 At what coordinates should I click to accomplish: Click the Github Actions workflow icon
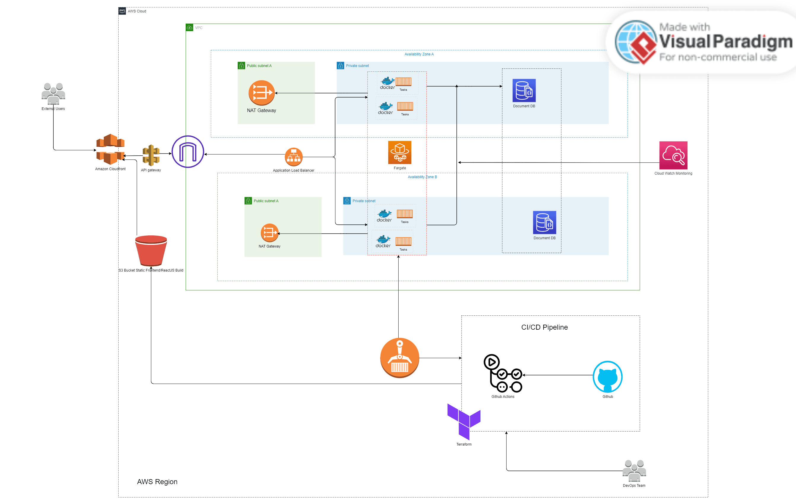coord(503,374)
